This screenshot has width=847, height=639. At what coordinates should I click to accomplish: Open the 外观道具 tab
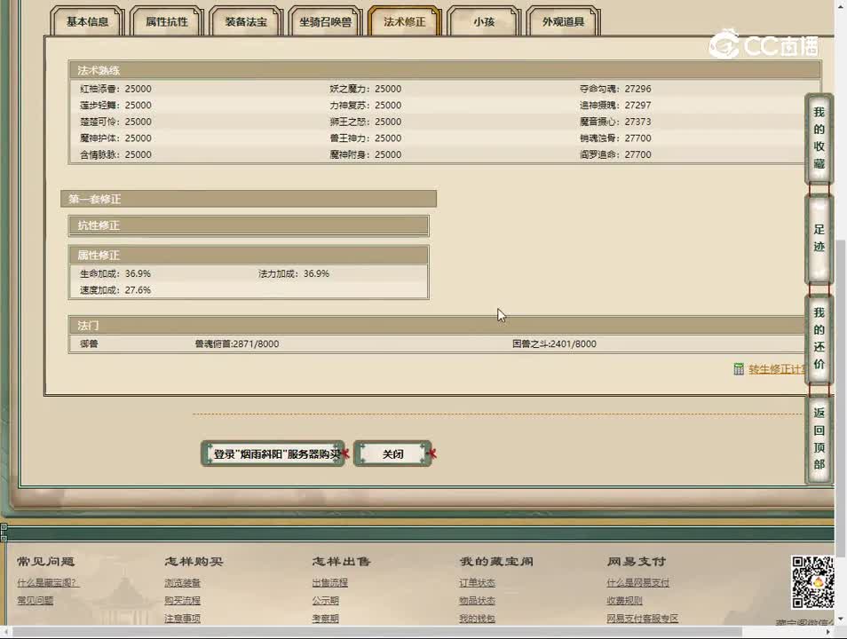563,21
